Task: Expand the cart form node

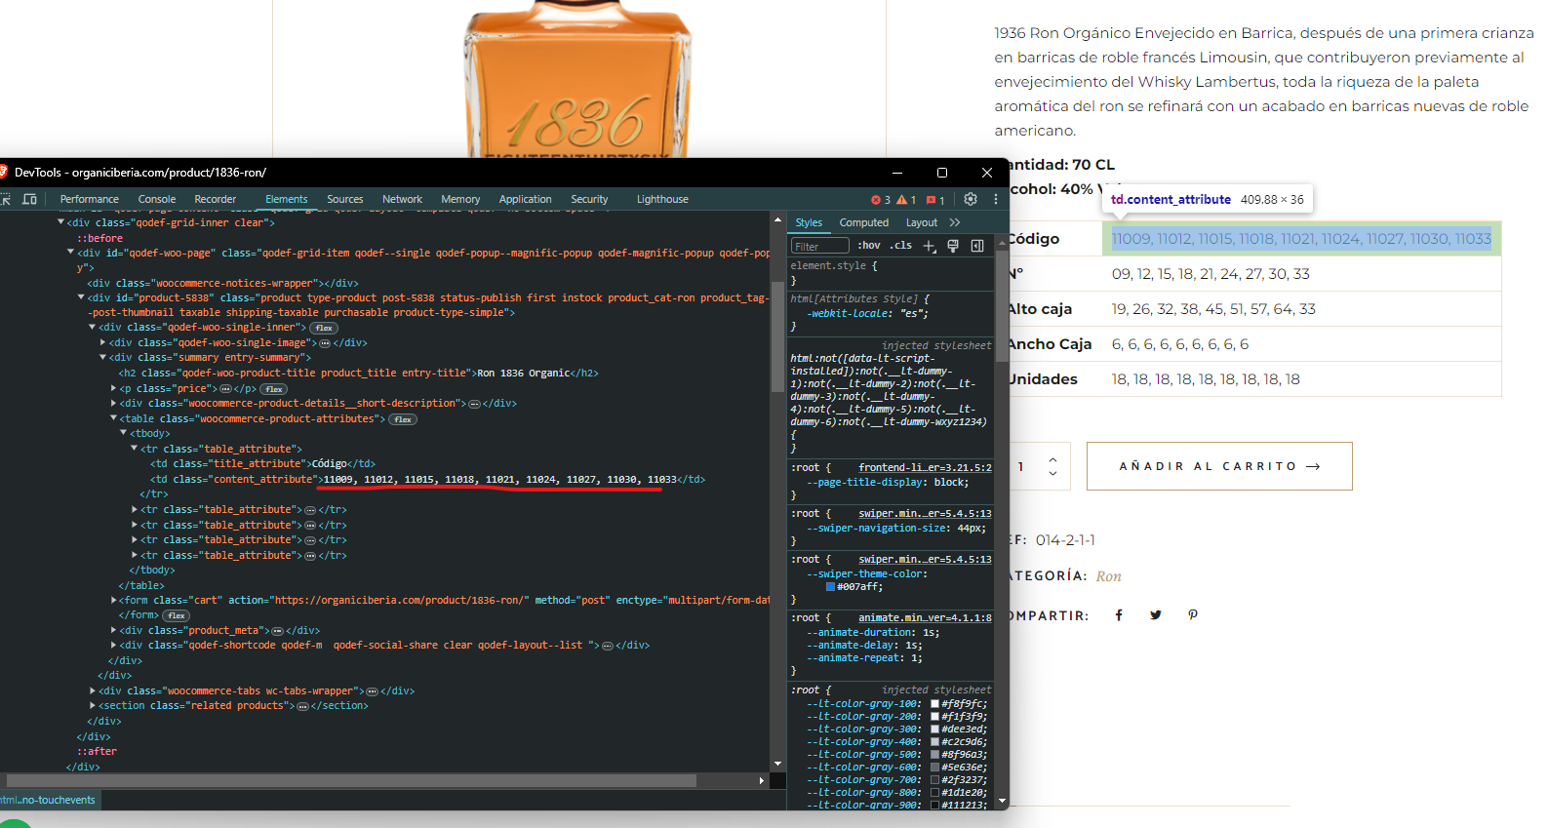Action: tap(113, 601)
